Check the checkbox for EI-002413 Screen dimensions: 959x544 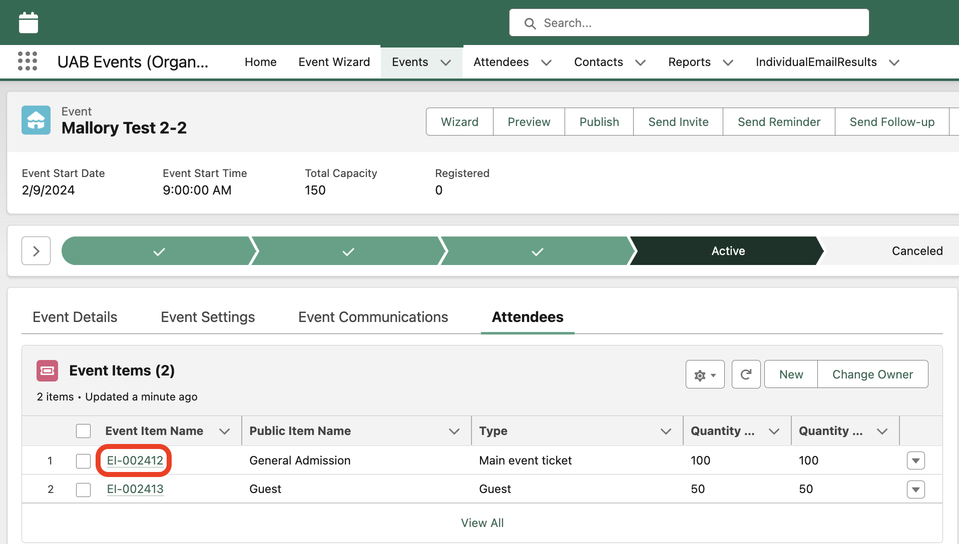83,489
